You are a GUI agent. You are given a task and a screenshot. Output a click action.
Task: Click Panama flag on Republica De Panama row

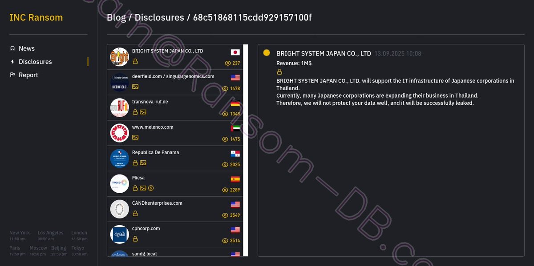(235, 154)
